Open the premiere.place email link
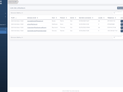The image size is (123, 92). pos(37,31)
